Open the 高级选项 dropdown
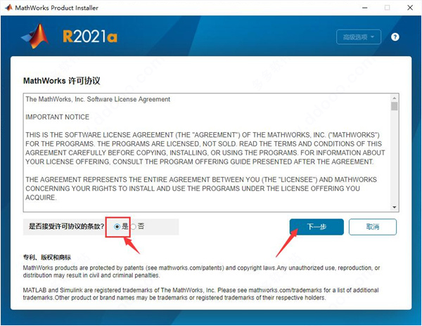This screenshot has width=422, height=326. [x=359, y=37]
